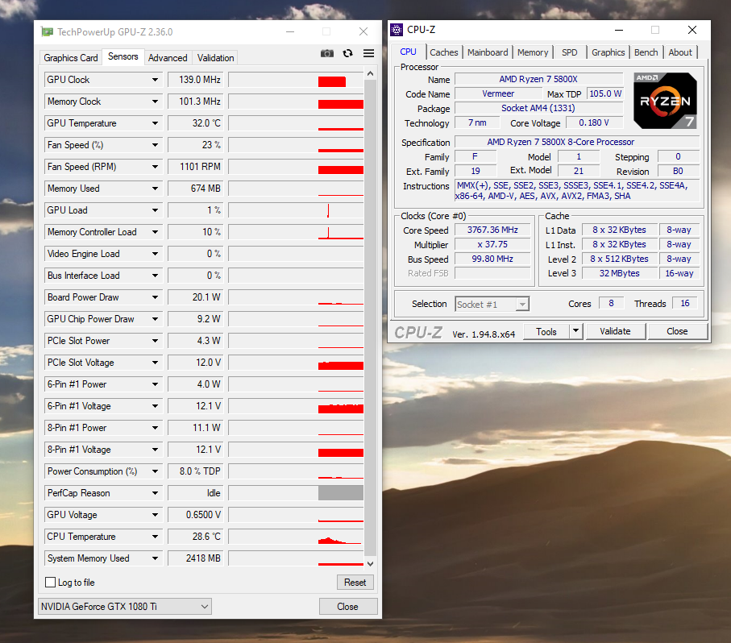
Task: Open the PerfCap Reason dropdown
Action: click(x=155, y=493)
